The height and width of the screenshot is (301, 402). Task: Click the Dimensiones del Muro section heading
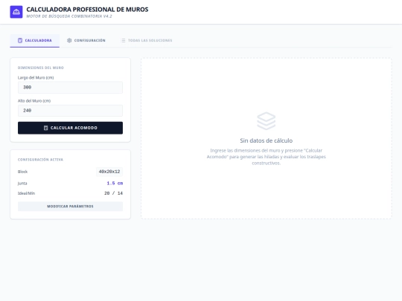tap(41, 68)
